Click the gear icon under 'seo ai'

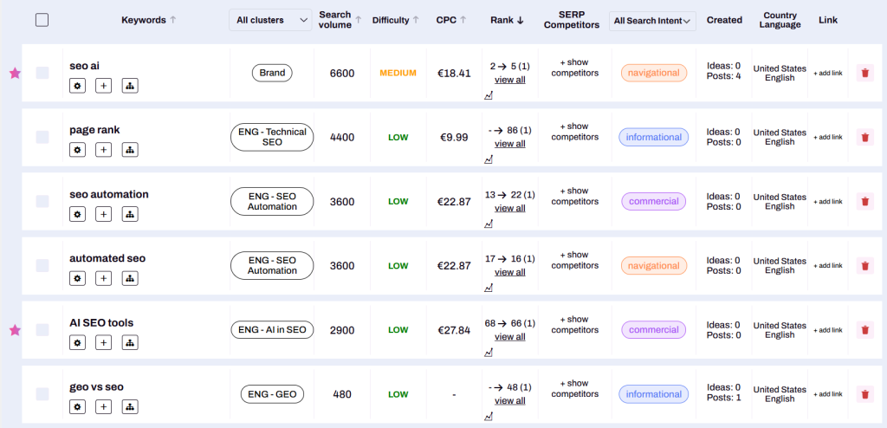(77, 86)
